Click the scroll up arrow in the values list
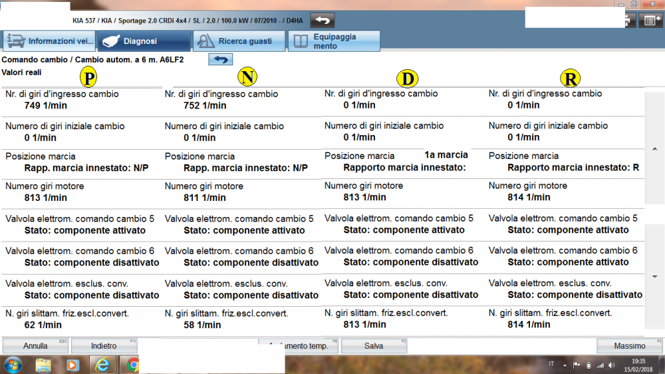The image size is (665, 374). (x=655, y=149)
